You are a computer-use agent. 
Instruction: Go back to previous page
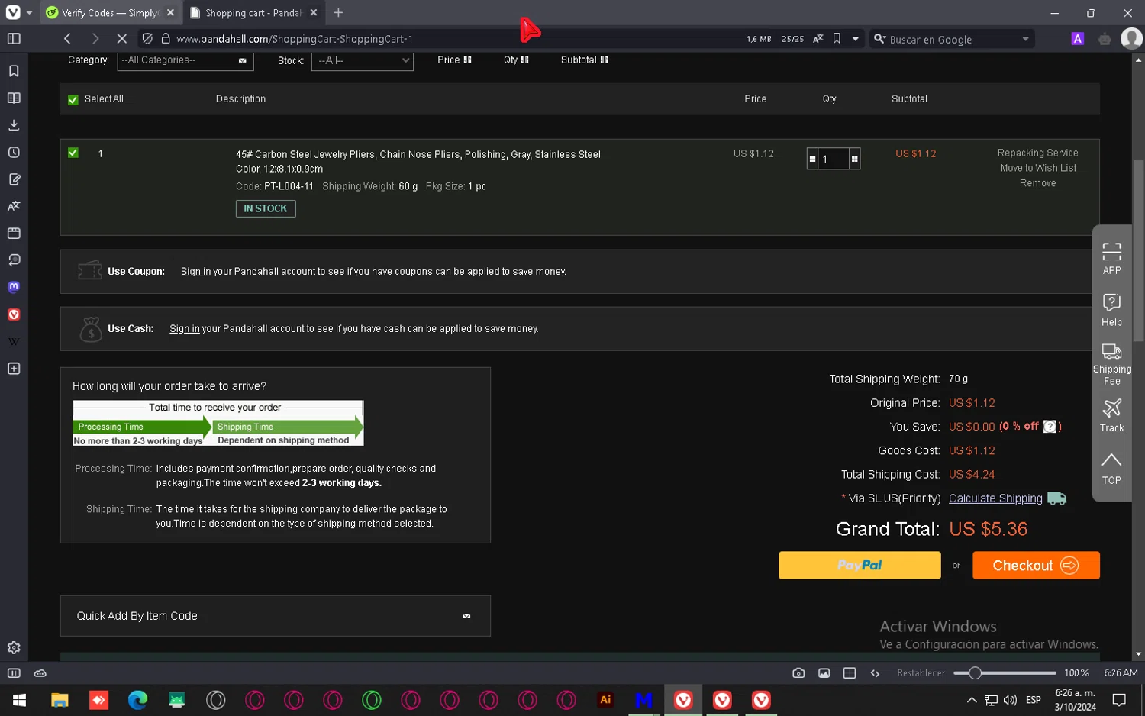point(67,38)
